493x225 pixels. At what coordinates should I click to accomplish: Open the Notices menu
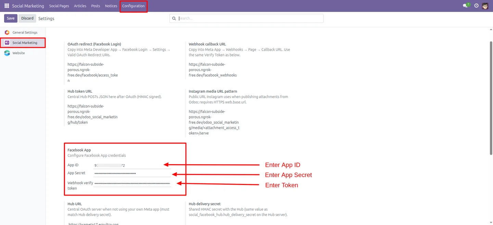pyautogui.click(x=111, y=6)
